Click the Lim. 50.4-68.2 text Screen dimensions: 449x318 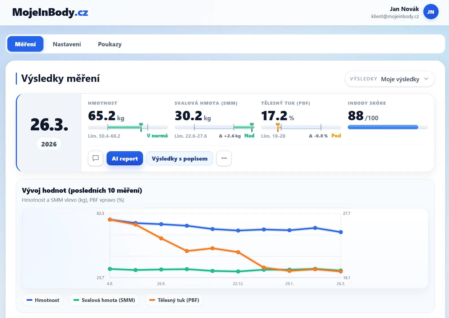click(104, 136)
